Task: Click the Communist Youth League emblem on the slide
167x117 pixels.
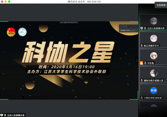Action: pyautogui.click(x=11, y=32)
